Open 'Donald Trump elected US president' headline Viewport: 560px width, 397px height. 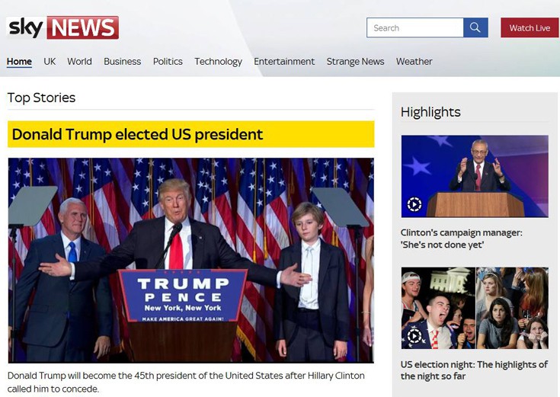tap(137, 134)
